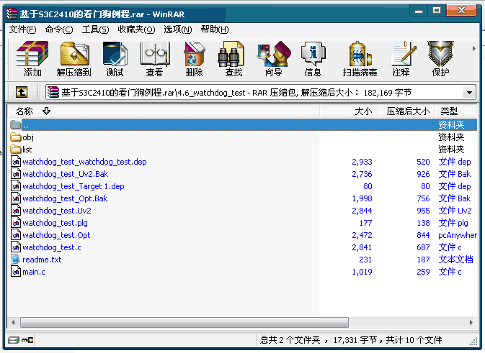Click the 删除 (Delete) toolbar icon

(x=195, y=55)
